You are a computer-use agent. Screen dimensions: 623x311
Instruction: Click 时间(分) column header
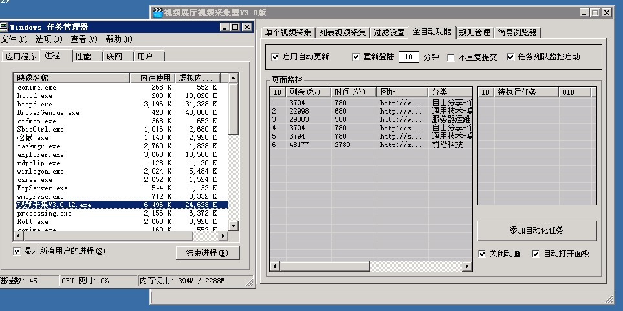[x=354, y=92]
